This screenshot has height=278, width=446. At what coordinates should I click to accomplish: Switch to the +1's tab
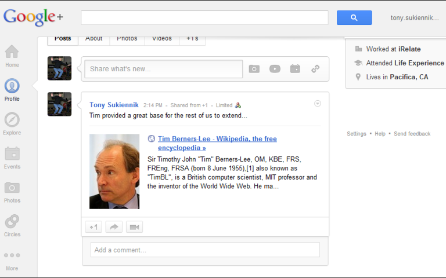192,39
